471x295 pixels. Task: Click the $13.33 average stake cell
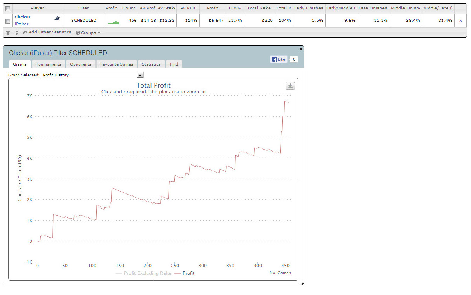coord(167,21)
